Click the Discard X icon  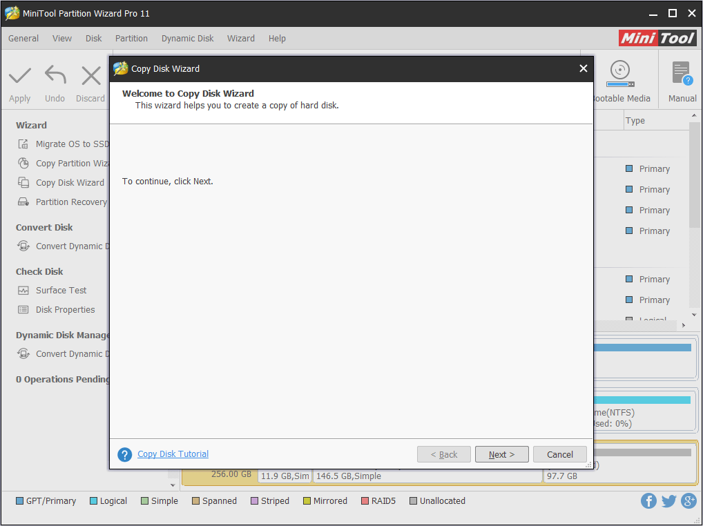[x=90, y=75]
